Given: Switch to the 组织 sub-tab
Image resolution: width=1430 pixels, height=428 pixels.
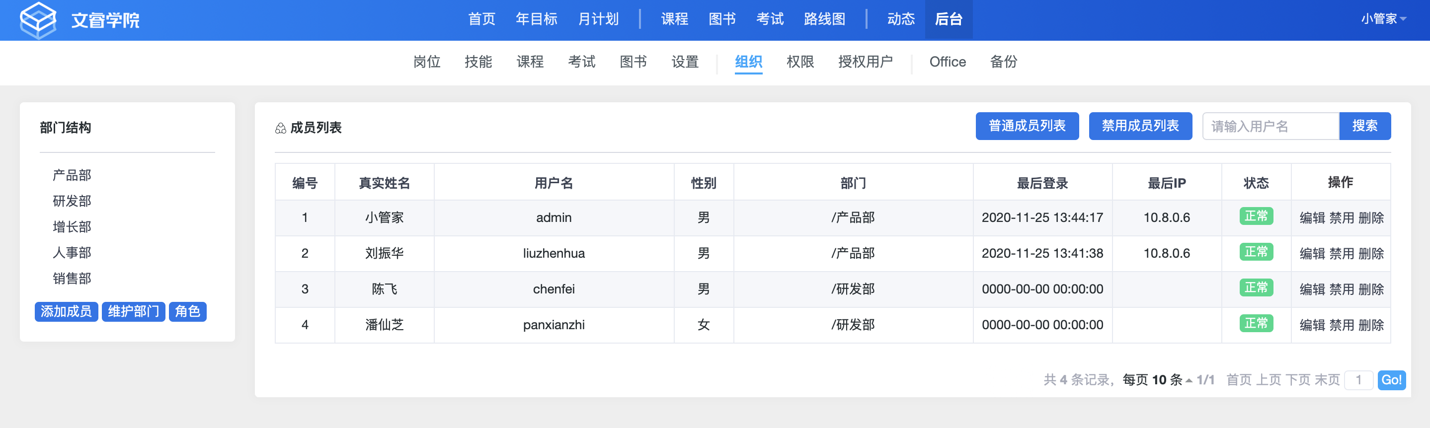Looking at the screenshot, I should (x=748, y=62).
